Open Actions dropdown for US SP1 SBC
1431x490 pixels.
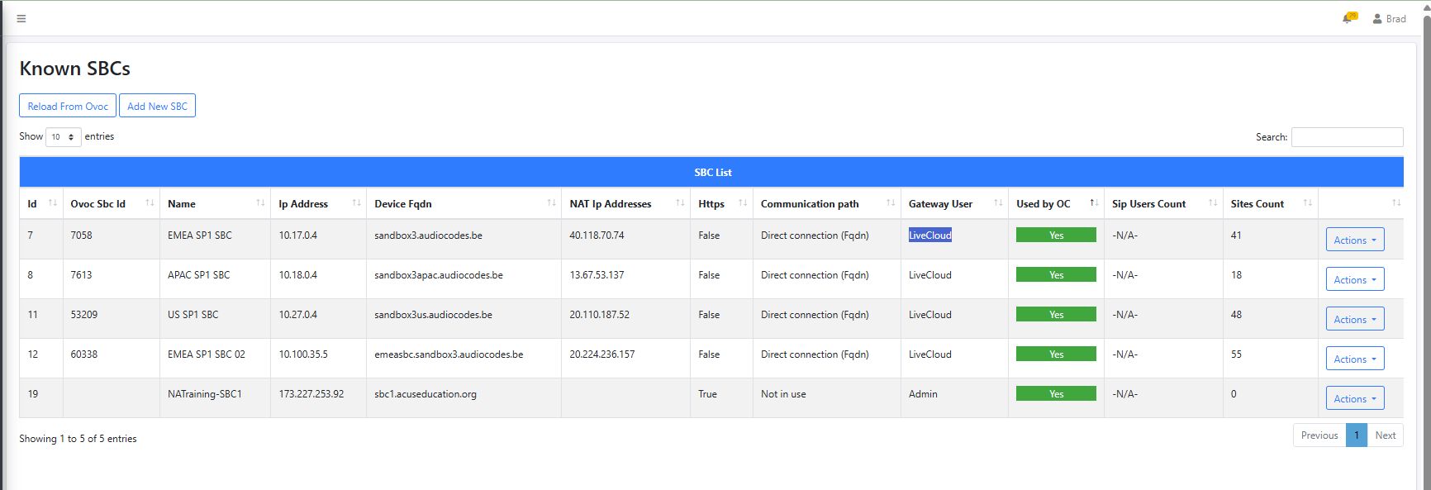1354,319
